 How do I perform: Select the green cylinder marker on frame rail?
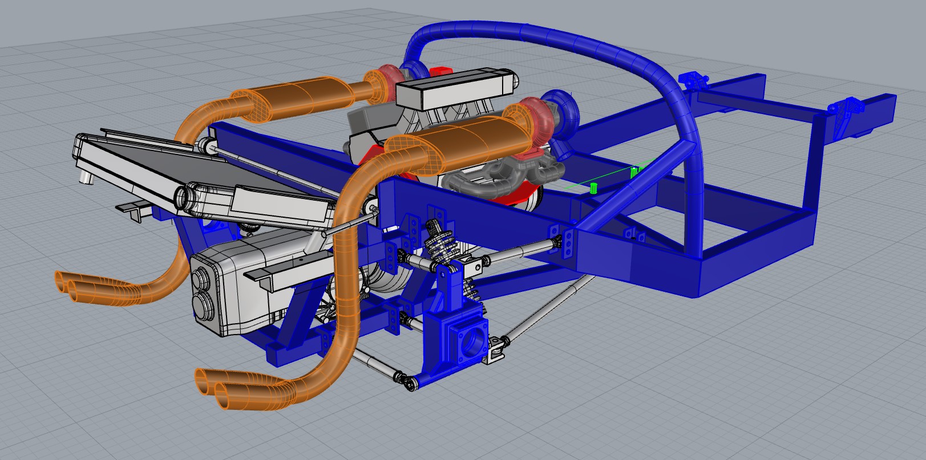pyautogui.click(x=593, y=188)
